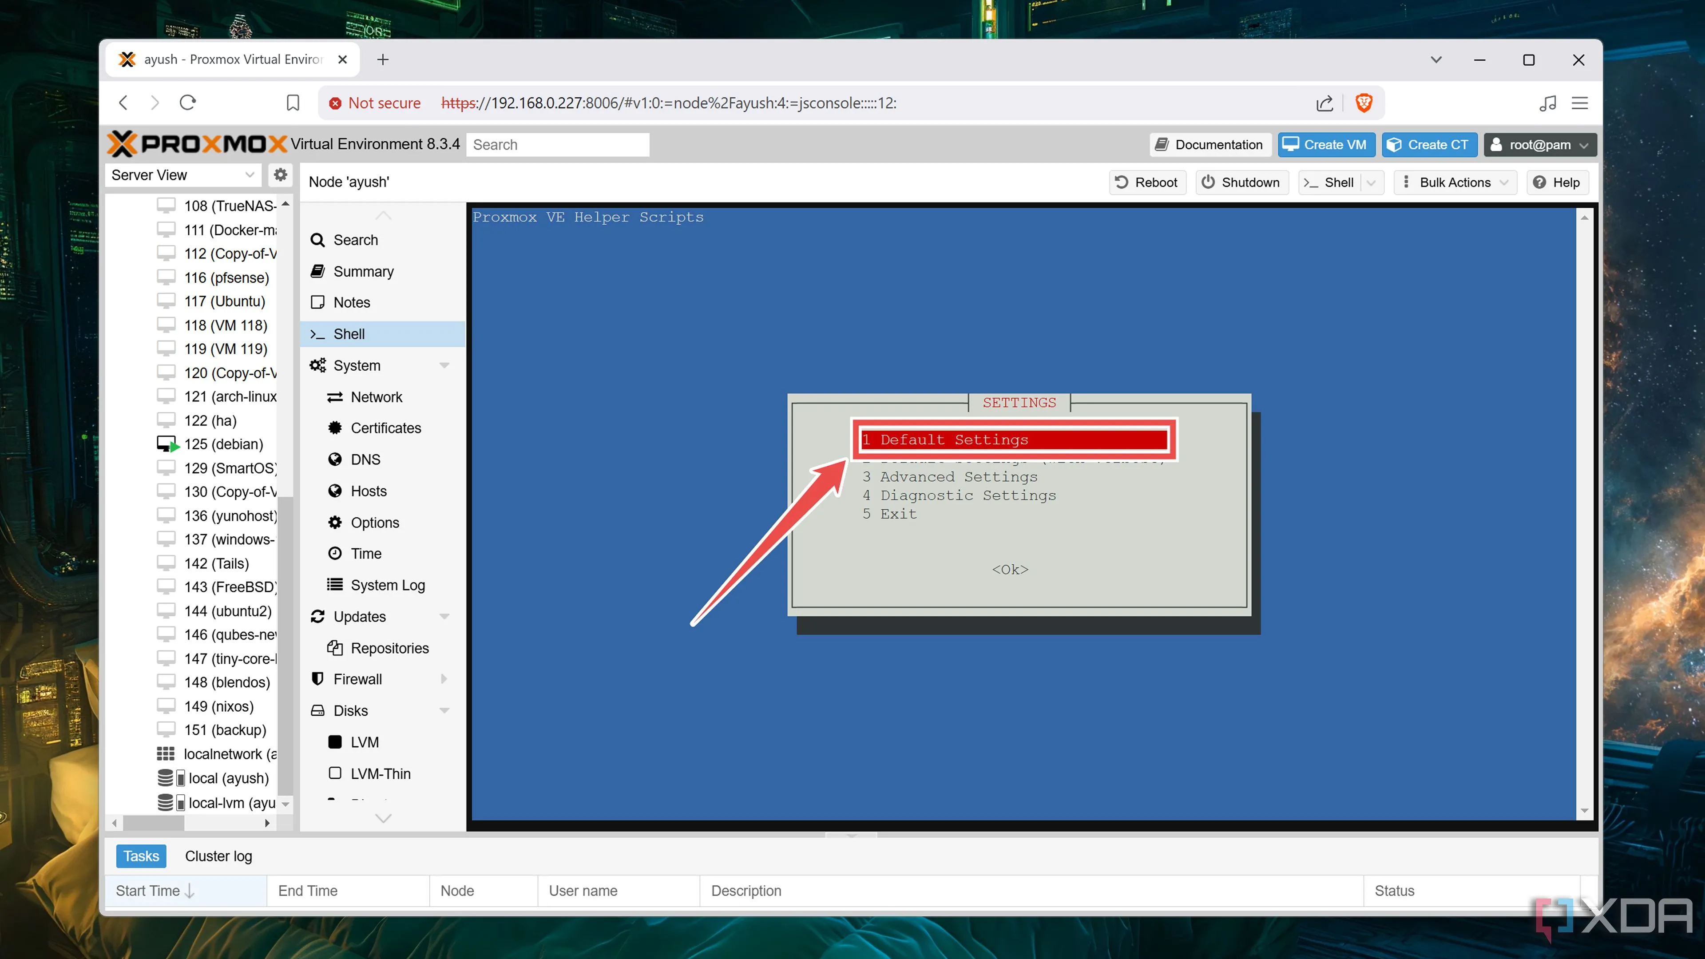Open the Bulk Actions dropdown
This screenshot has width=1705, height=959.
click(x=1455, y=182)
